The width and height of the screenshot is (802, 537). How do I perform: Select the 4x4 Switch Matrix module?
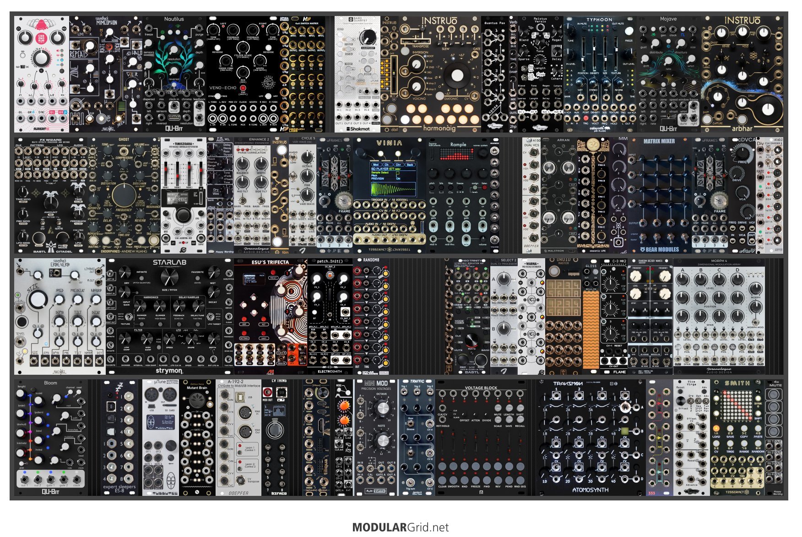tap(303, 74)
